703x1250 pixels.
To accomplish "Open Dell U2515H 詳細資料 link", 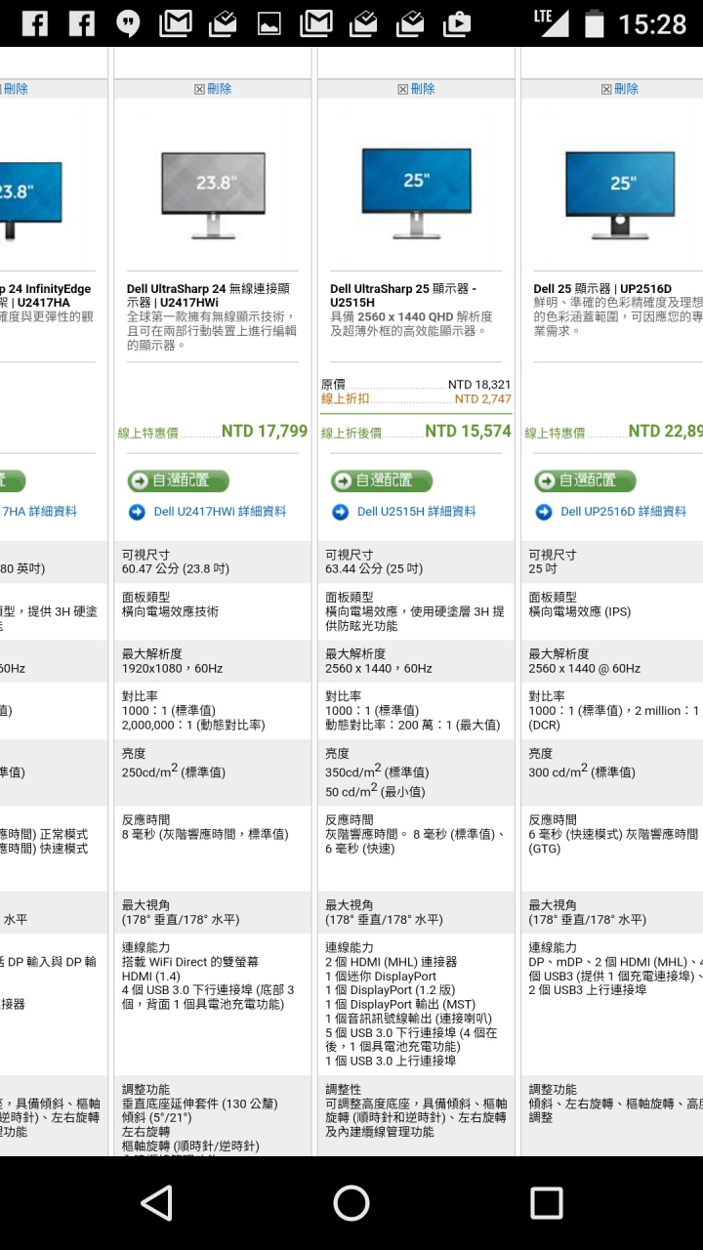I will pyautogui.click(x=417, y=512).
